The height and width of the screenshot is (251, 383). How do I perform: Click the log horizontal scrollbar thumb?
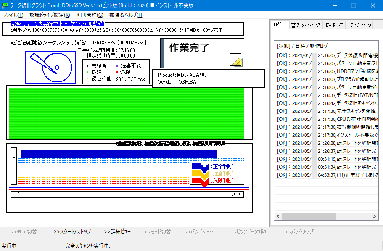tap(309, 216)
